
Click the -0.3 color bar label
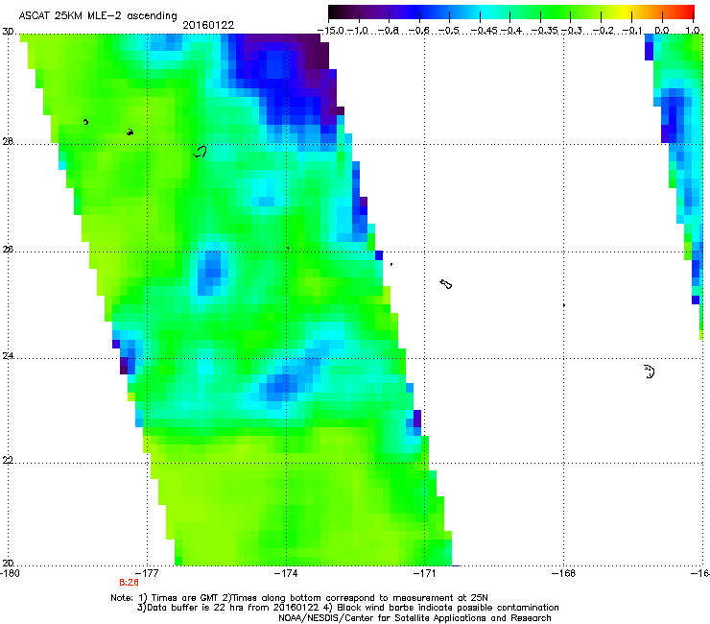pos(572,31)
